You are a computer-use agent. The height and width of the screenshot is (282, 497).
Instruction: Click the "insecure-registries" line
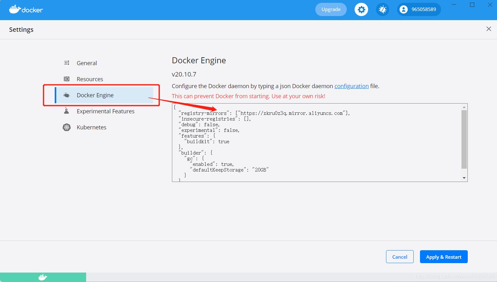[215, 119]
